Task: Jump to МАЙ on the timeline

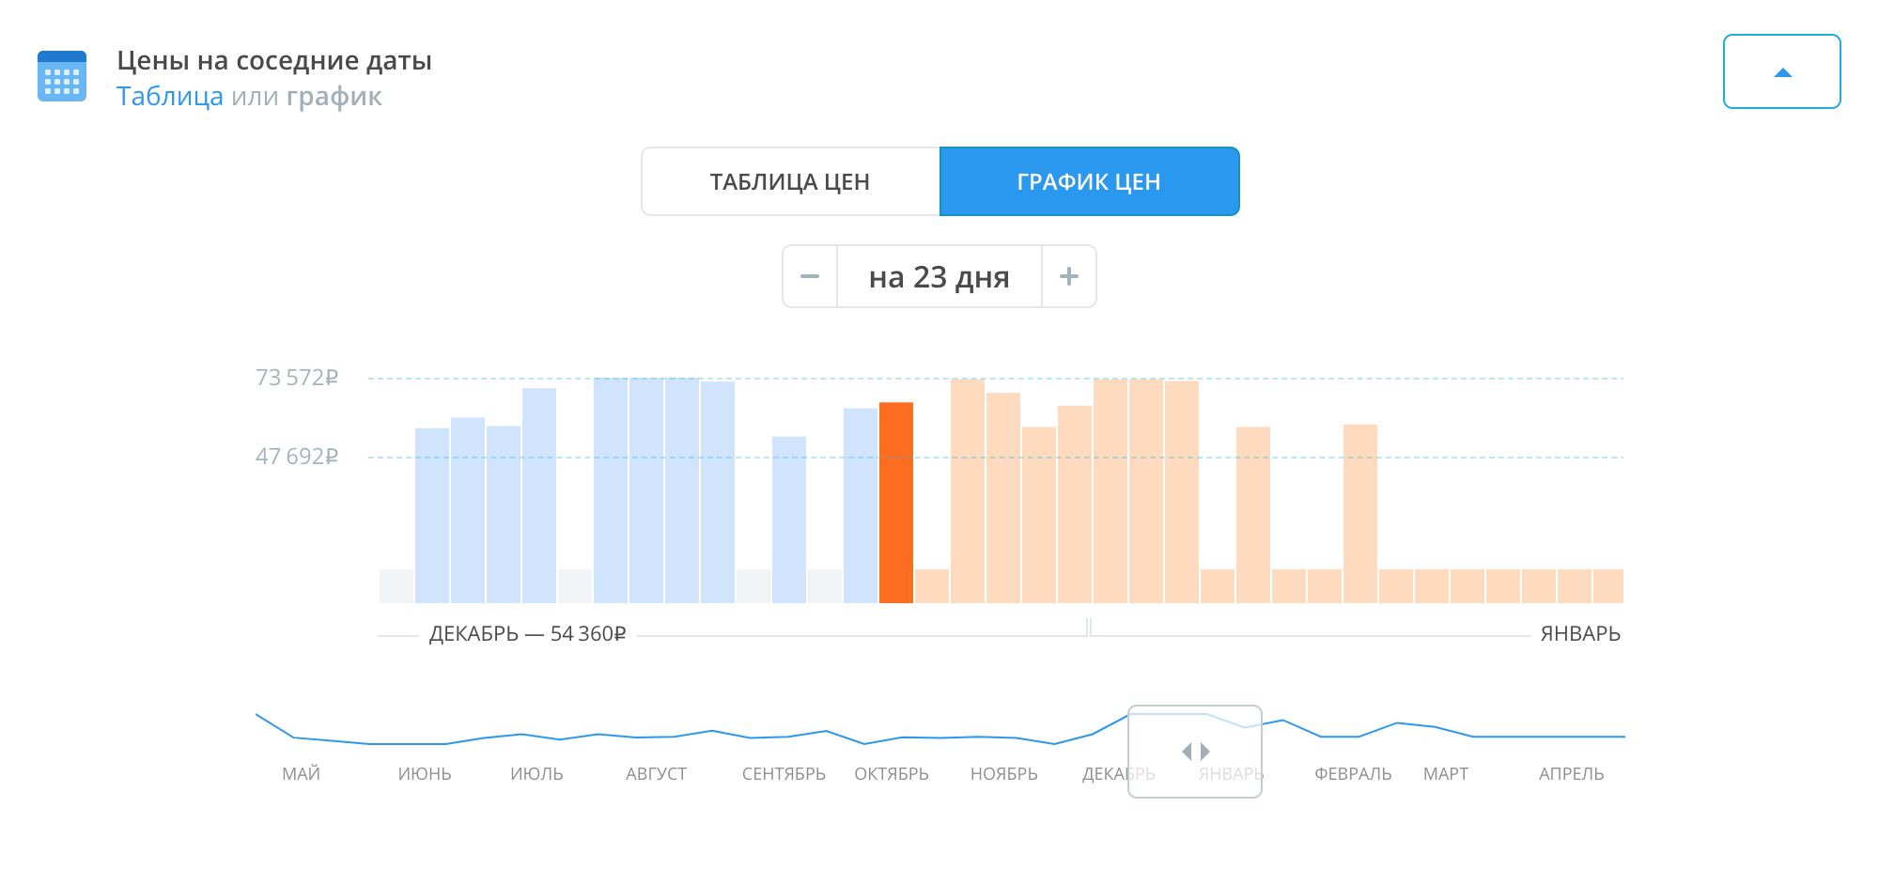Action: (x=301, y=774)
